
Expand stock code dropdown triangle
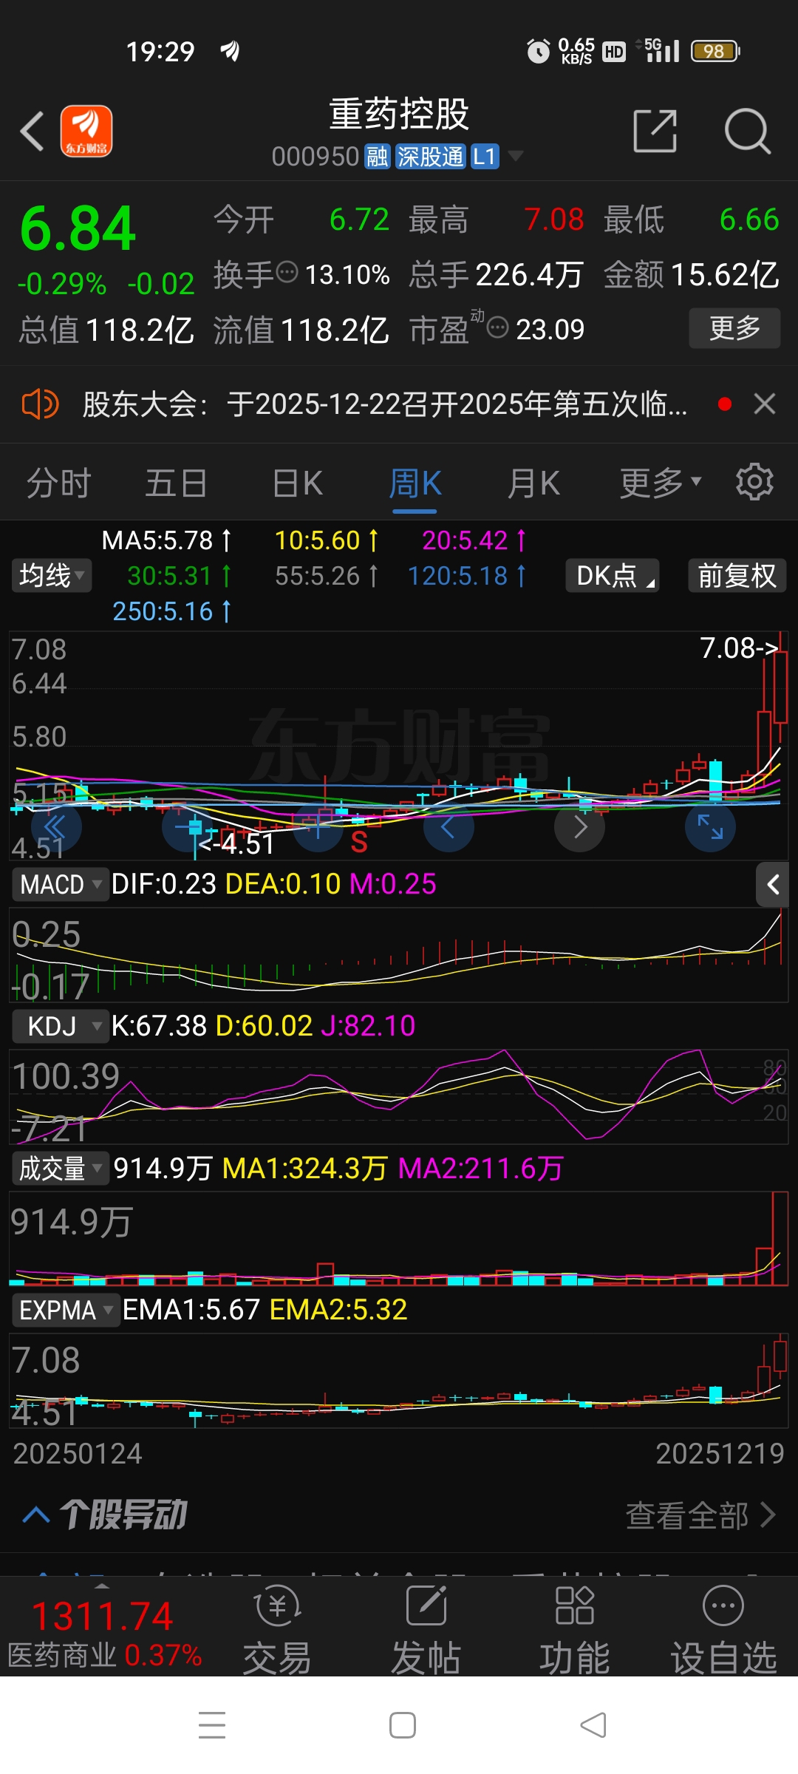(516, 156)
